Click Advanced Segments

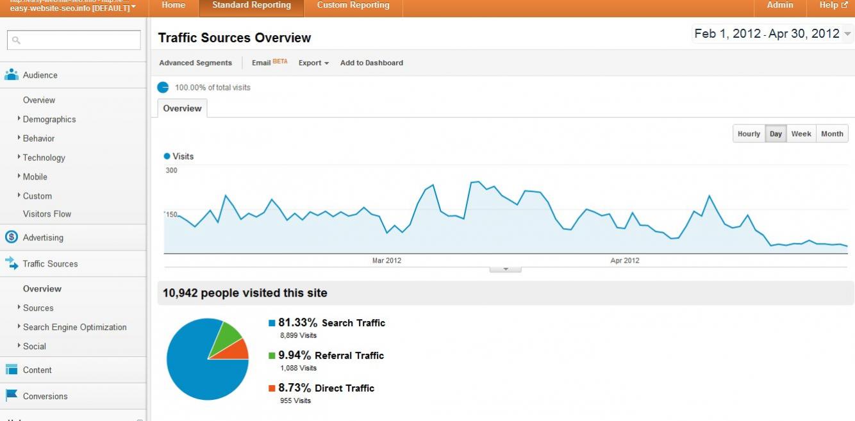coord(195,63)
